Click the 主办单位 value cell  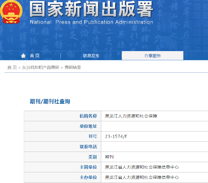pyautogui.click(x=155, y=177)
